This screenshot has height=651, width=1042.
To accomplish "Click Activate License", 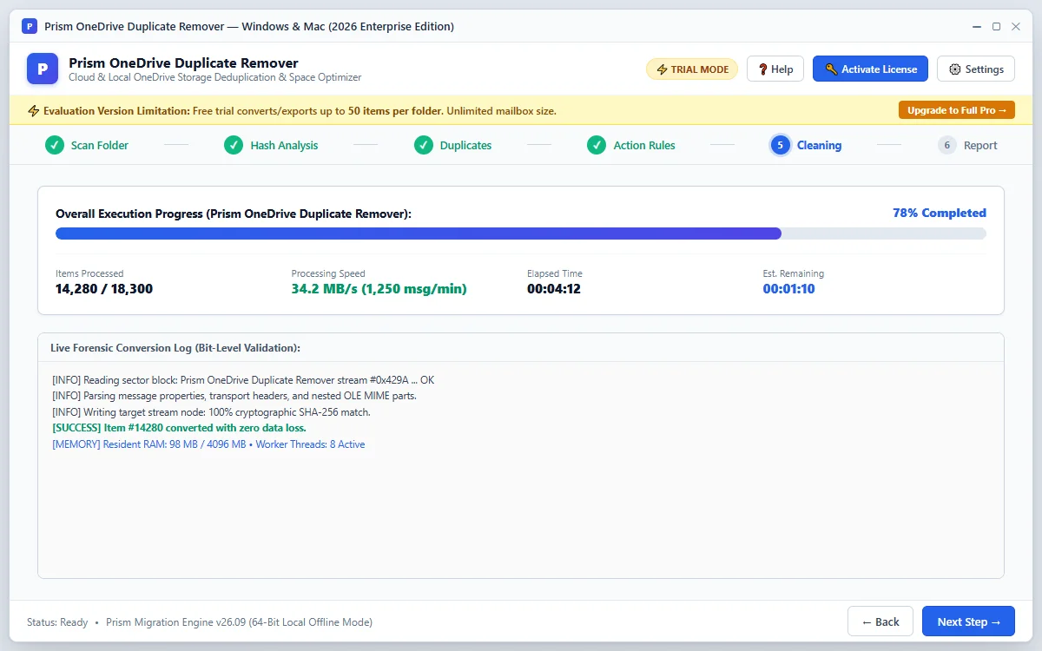I will [x=870, y=69].
